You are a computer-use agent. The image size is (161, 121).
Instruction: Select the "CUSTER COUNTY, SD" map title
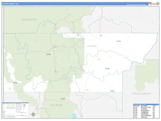tap(10, 4)
